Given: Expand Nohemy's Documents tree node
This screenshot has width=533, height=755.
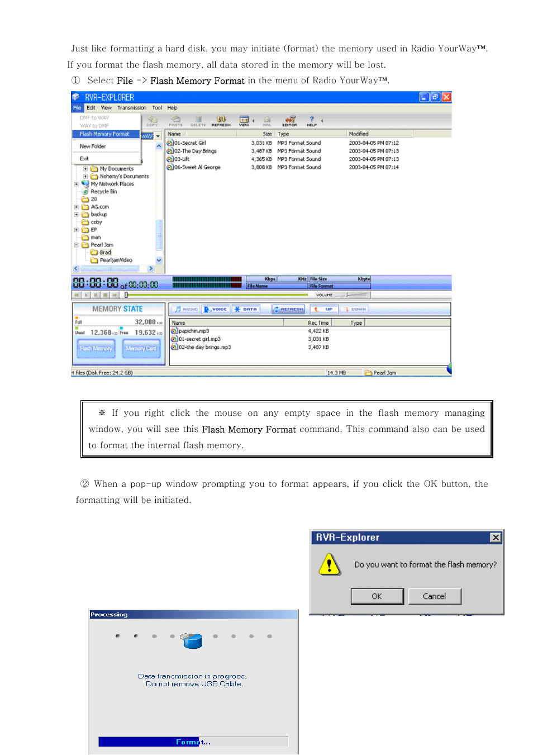Looking at the screenshot, I should click(85, 177).
